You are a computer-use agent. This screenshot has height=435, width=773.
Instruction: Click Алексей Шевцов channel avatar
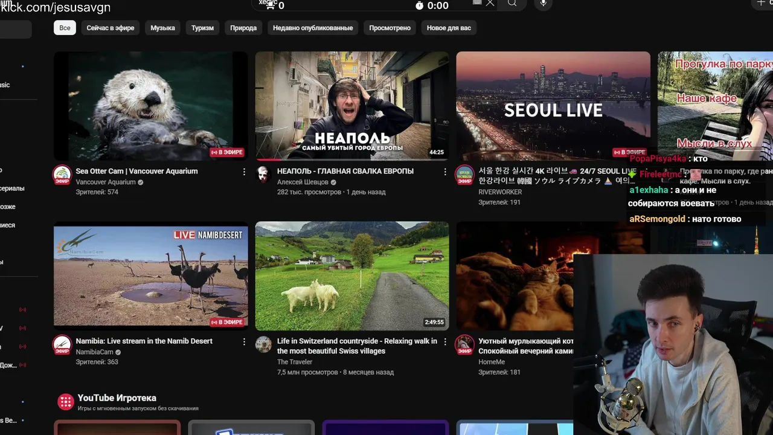(263, 175)
